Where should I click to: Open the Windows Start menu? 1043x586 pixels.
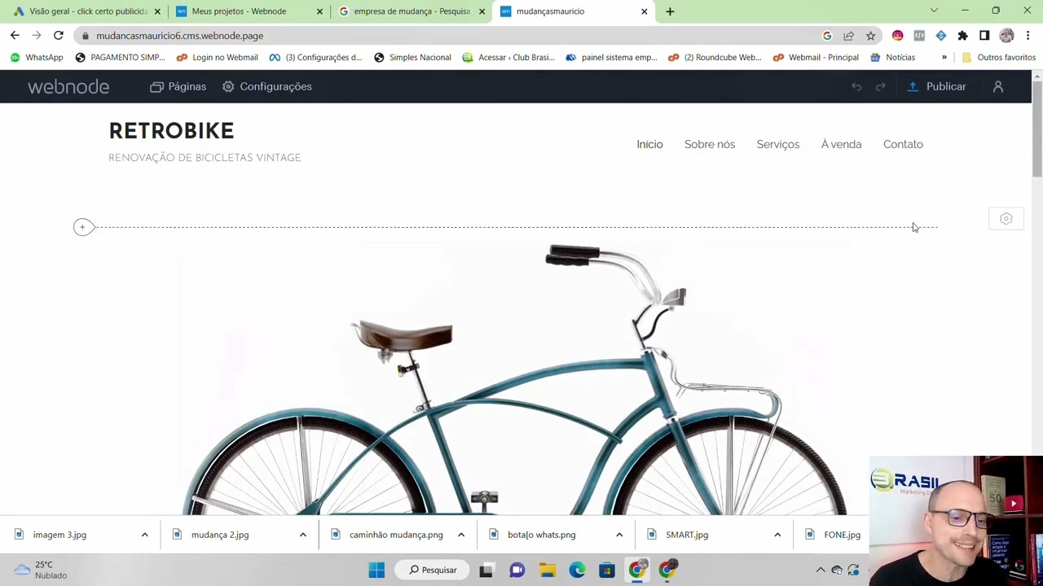click(376, 570)
